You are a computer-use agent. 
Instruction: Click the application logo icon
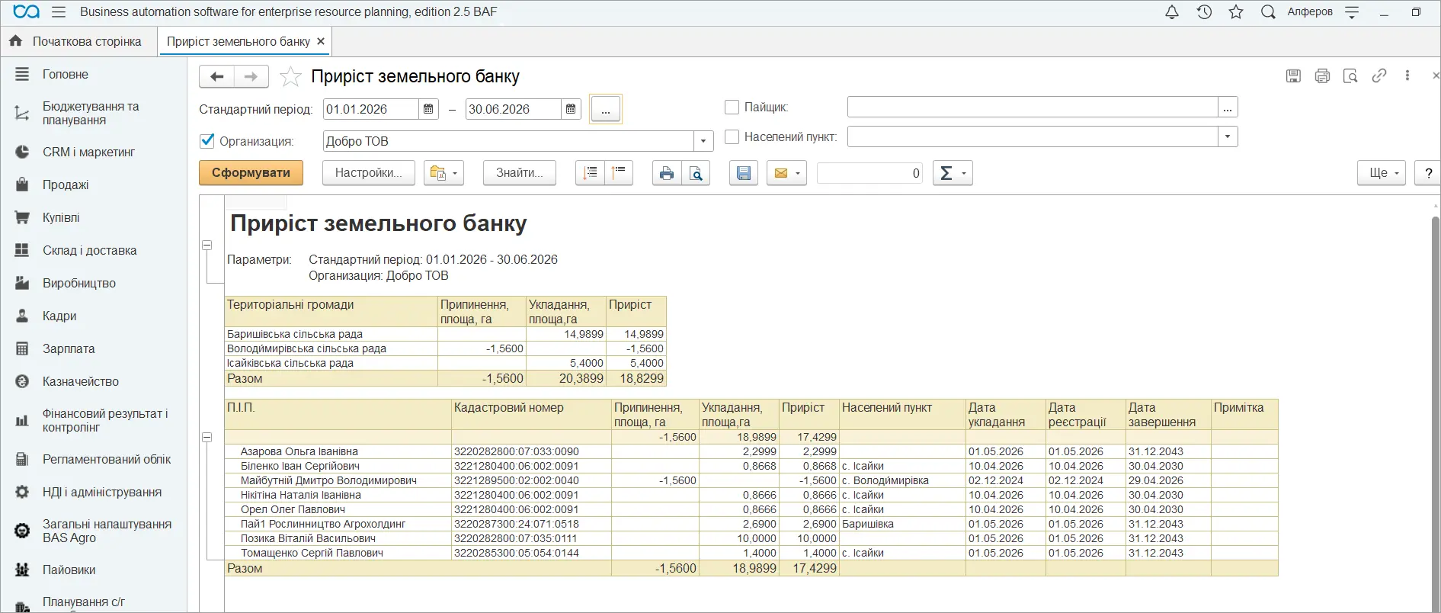[27, 12]
